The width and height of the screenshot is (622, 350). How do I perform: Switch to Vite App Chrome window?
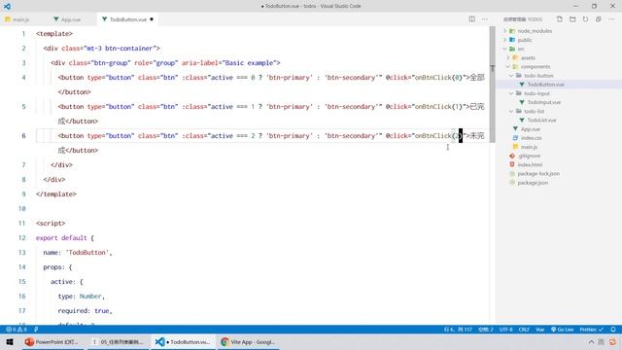coord(248,341)
